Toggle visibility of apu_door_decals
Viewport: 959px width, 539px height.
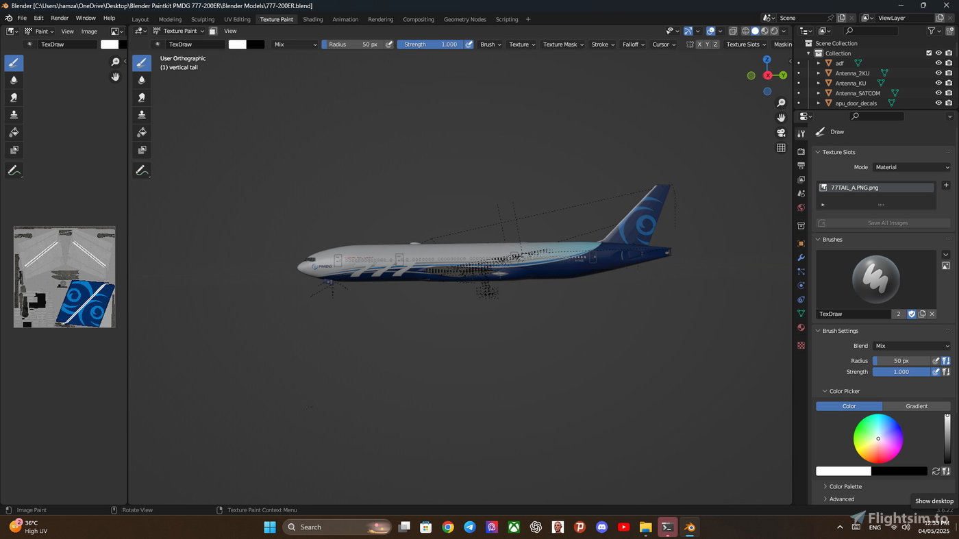(x=938, y=103)
